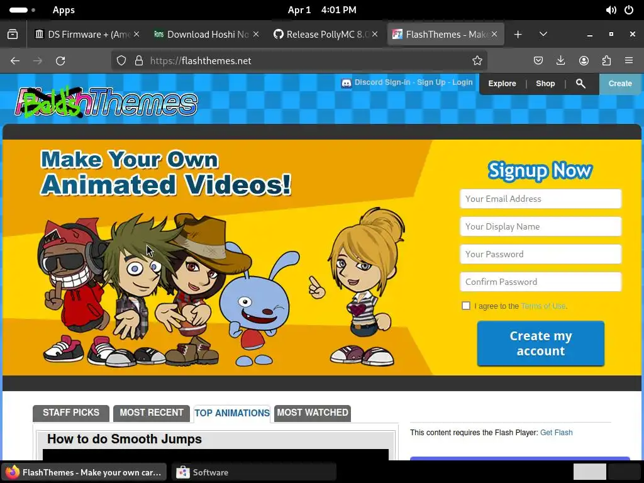
Task: Open Firefox hamburger application menu
Action: tap(629, 61)
